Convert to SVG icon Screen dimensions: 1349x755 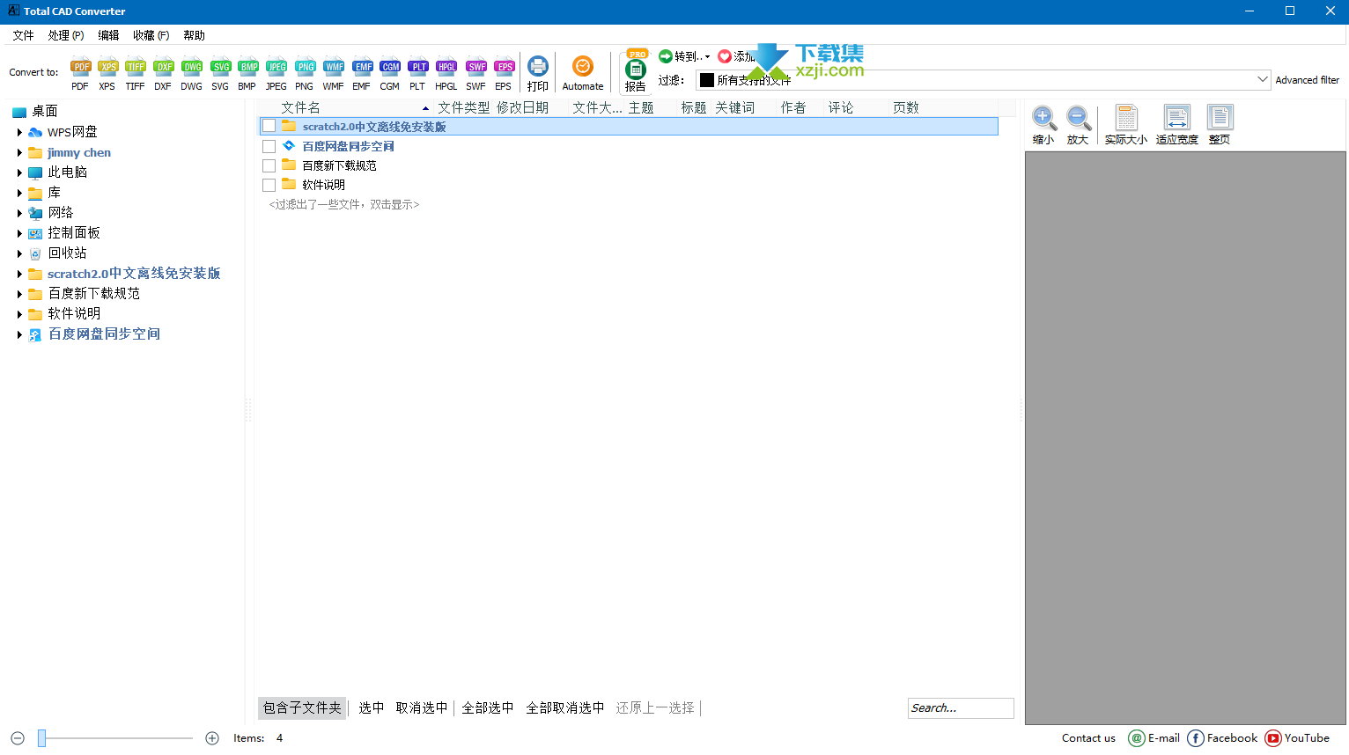220,74
